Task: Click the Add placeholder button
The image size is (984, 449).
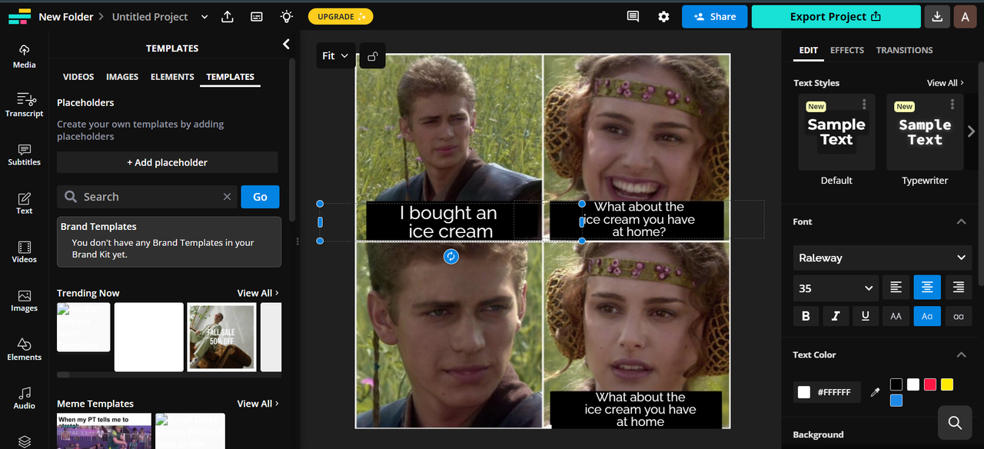Action: [168, 162]
